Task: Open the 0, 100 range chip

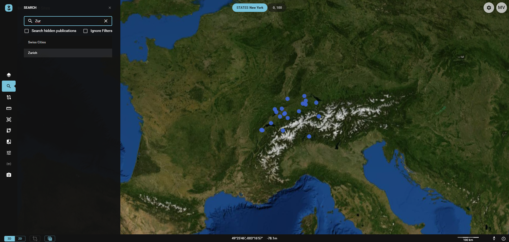Action: [x=277, y=8]
